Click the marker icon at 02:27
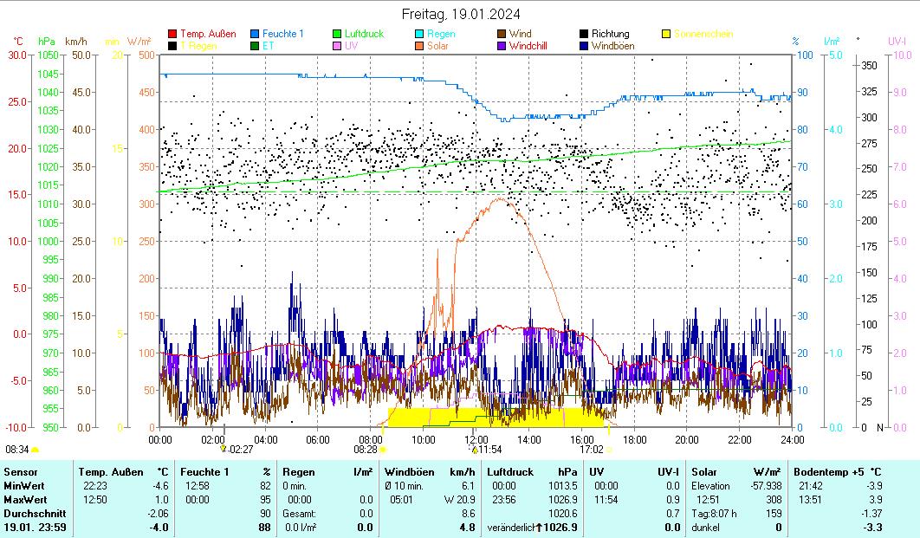The image size is (920, 538). coord(223,449)
